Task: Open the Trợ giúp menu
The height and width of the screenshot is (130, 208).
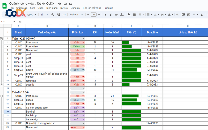Action: pyautogui.click(x=108, y=8)
